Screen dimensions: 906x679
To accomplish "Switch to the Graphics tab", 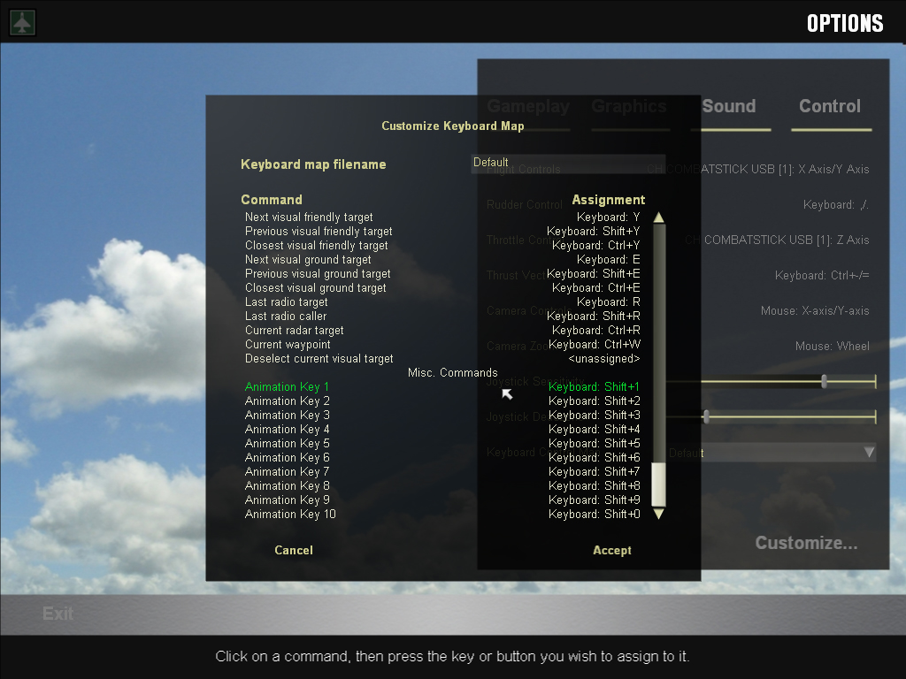I will click(x=629, y=106).
